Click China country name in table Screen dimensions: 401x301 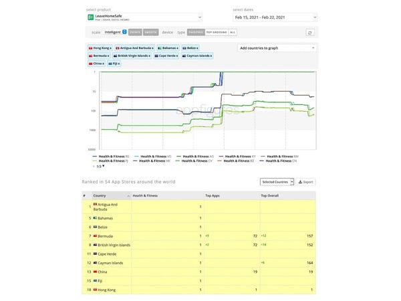click(x=102, y=272)
